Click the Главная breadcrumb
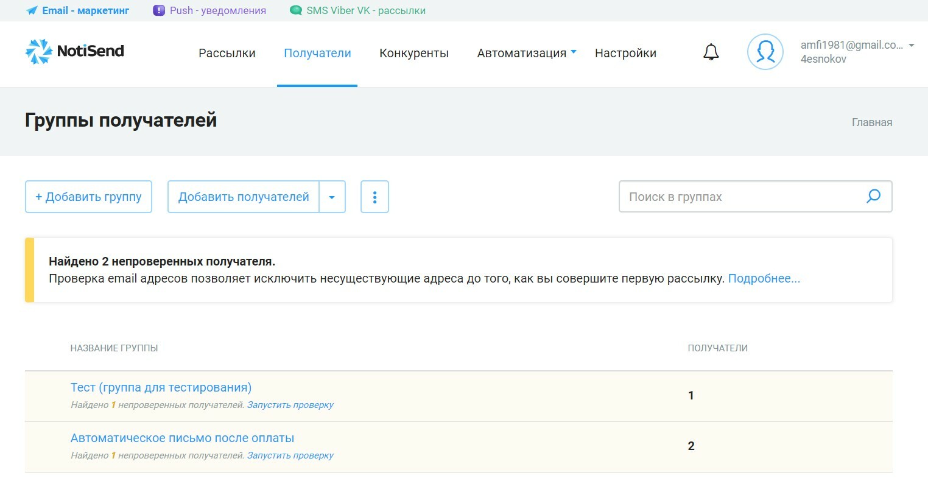The width and height of the screenshot is (928, 478). click(872, 122)
